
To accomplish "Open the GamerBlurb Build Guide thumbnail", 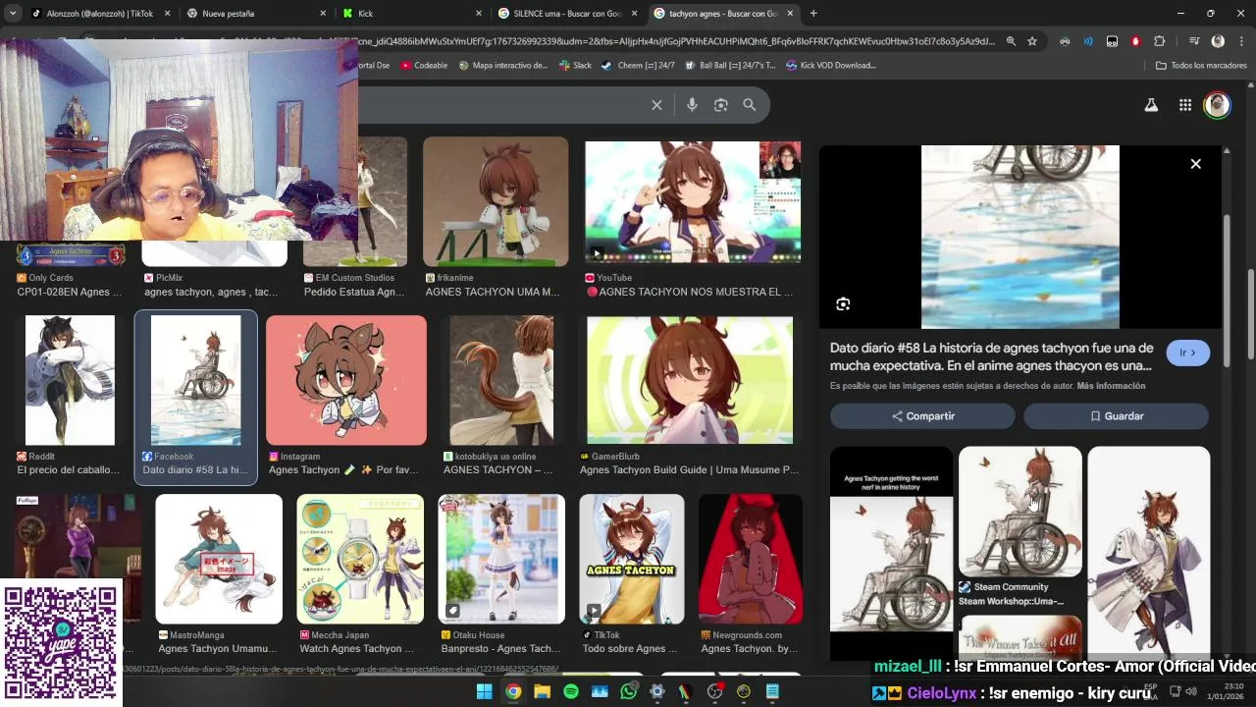I will (690, 380).
